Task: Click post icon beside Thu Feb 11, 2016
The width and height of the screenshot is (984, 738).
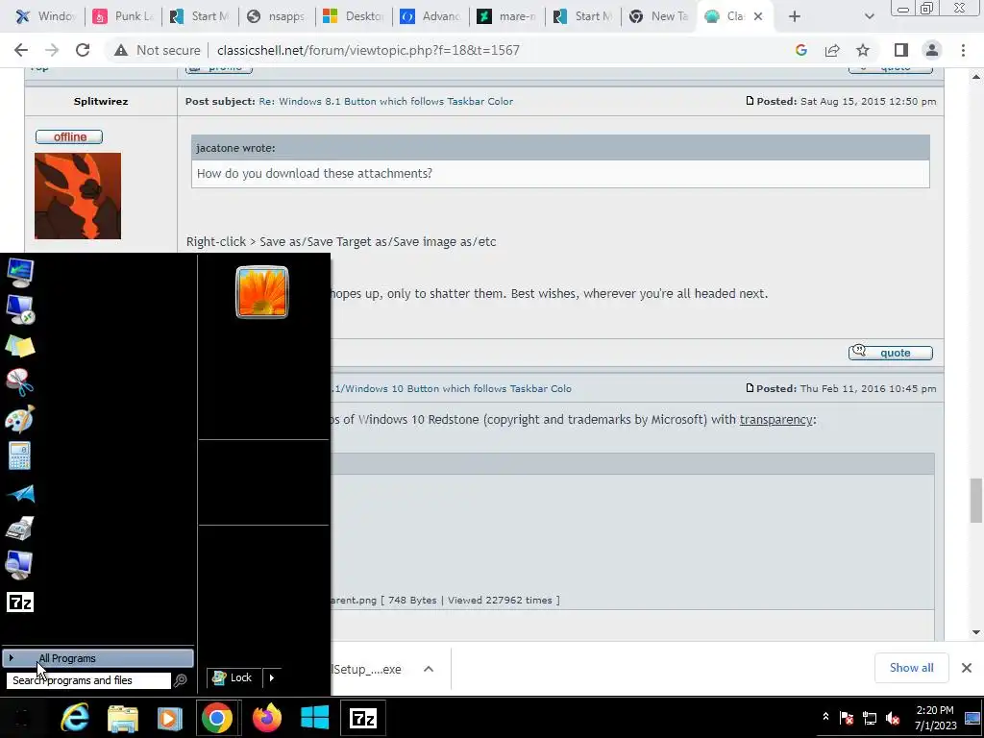Action: pyautogui.click(x=750, y=388)
